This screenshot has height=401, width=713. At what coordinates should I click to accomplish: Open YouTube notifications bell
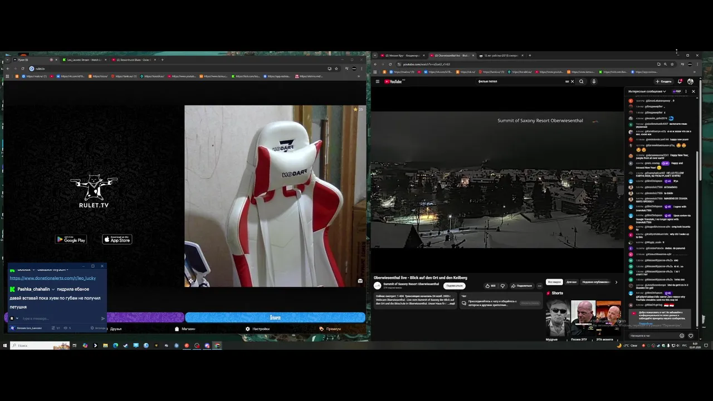tap(680, 81)
